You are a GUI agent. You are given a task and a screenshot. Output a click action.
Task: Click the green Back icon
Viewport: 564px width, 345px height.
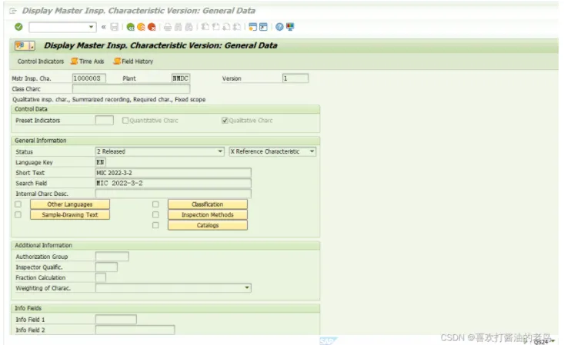click(x=131, y=27)
